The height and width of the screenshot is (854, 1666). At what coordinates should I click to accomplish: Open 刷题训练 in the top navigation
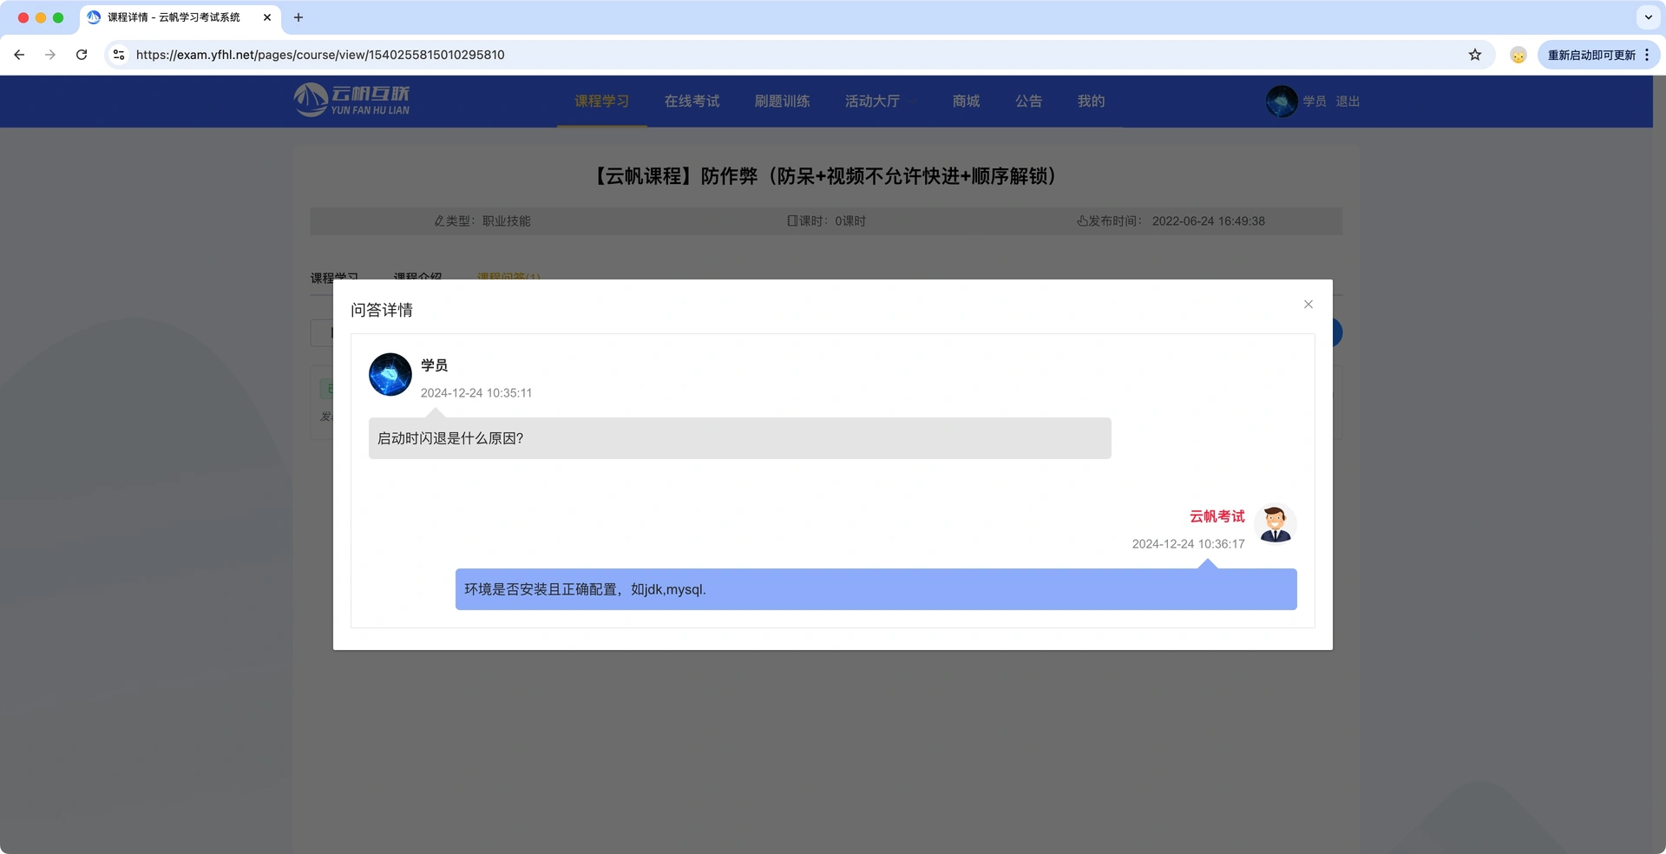[782, 102]
